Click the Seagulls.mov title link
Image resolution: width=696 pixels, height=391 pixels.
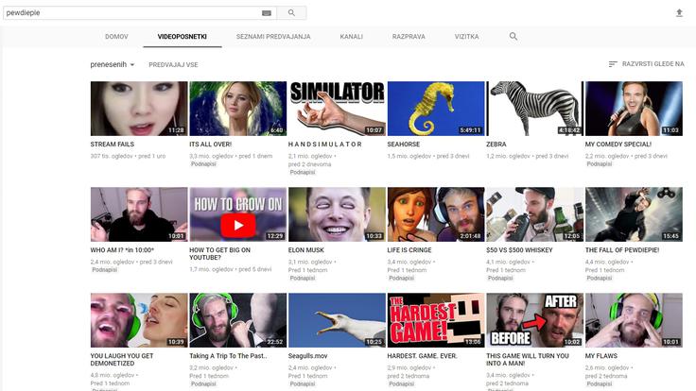tap(307, 355)
